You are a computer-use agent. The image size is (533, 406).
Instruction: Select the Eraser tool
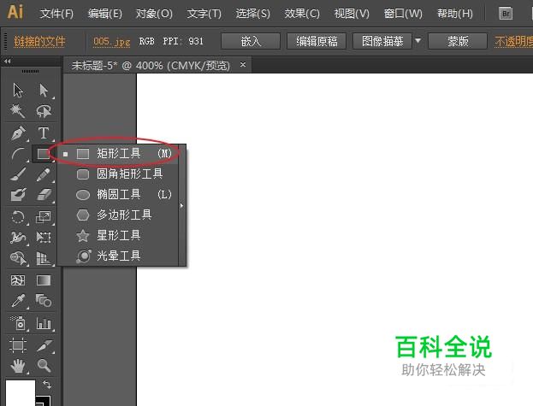tap(44, 195)
